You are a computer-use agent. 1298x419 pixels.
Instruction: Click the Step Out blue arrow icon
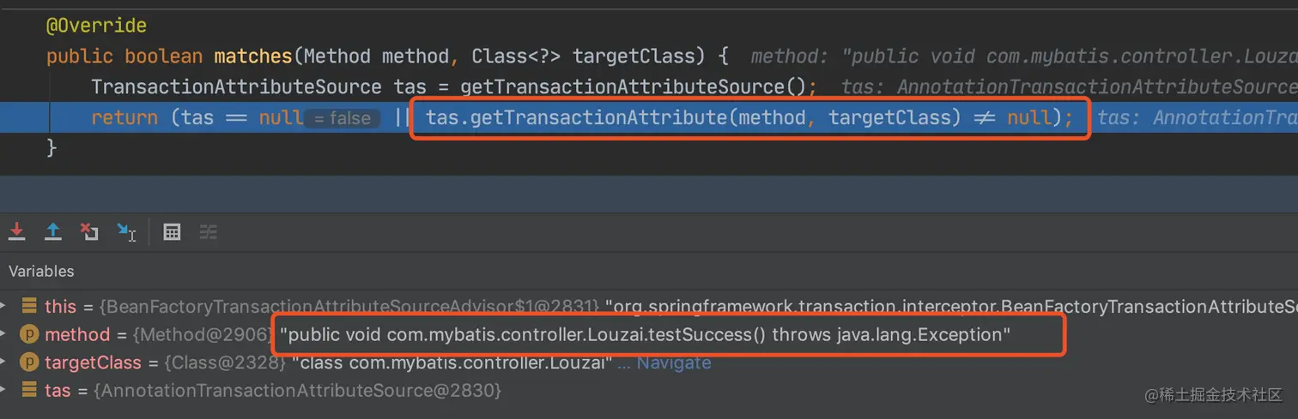coord(53,231)
